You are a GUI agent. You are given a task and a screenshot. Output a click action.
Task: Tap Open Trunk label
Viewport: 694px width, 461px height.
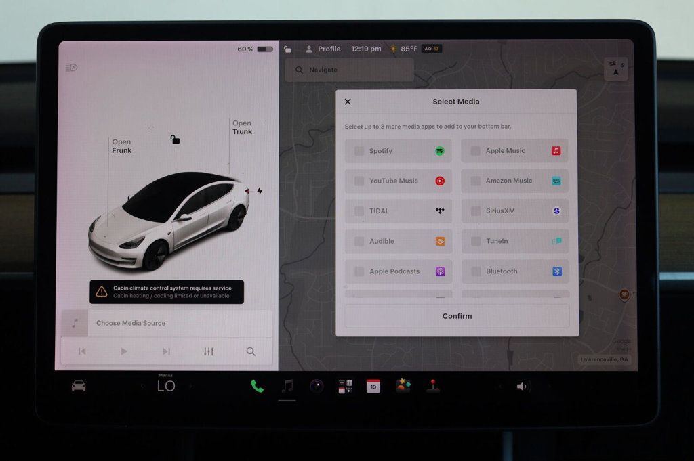tap(242, 127)
